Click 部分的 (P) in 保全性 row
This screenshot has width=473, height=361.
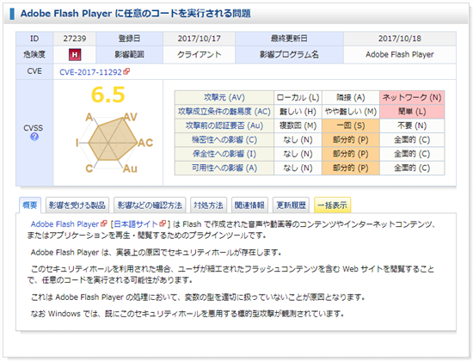point(351,154)
